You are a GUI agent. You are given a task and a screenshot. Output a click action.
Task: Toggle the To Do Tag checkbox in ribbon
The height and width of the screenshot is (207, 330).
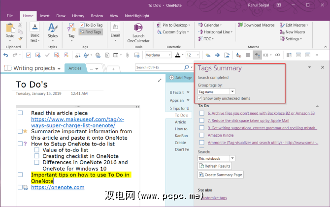[x=81, y=25]
